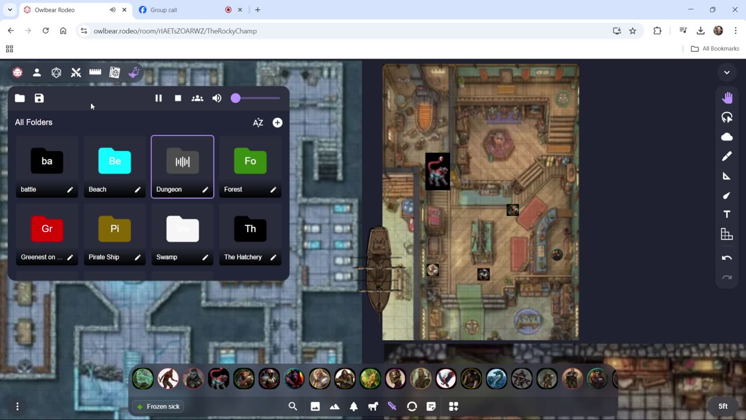Image resolution: width=746 pixels, height=420 pixels.
Task: Select the Fog cloud tool
Action: tap(727, 137)
